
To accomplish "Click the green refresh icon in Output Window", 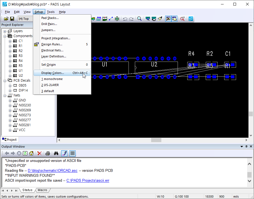I will pyautogui.click(x=25, y=153).
